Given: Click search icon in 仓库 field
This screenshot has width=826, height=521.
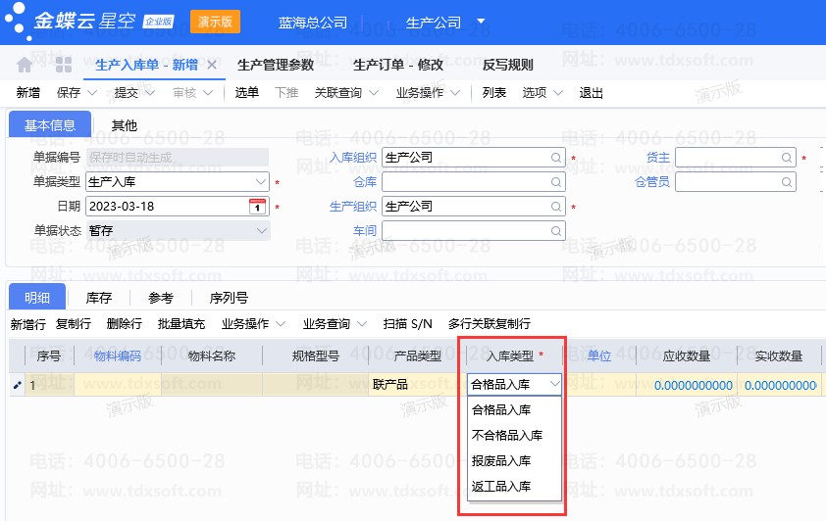Looking at the screenshot, I should coord(556,181).
